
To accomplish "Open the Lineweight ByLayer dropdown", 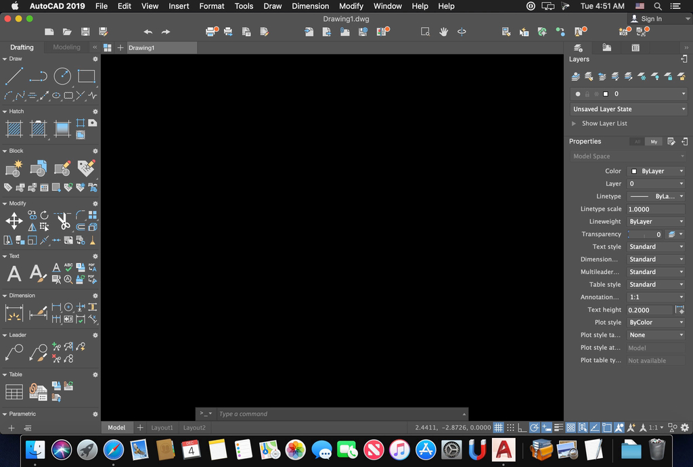I will pyautogui.click(x=656, y=221).
